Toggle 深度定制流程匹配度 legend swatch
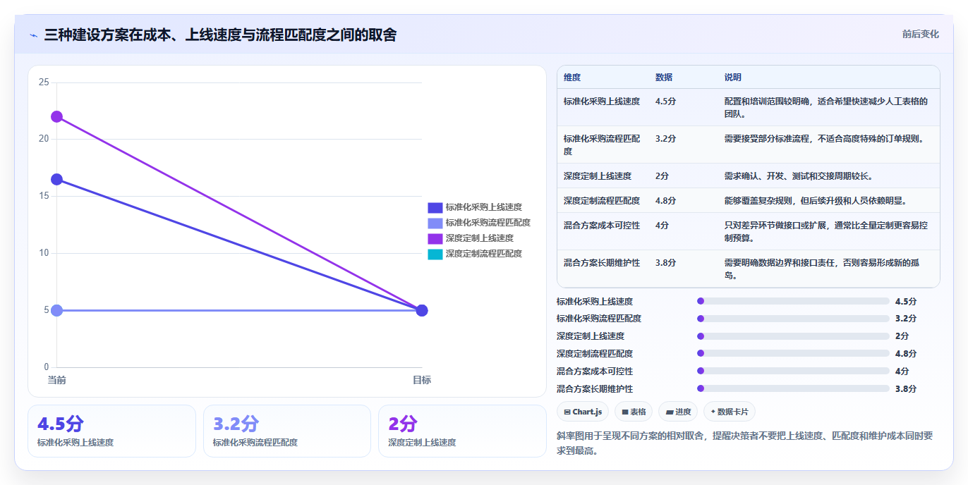This screenshot has width=968, height=485. [435, 254]
